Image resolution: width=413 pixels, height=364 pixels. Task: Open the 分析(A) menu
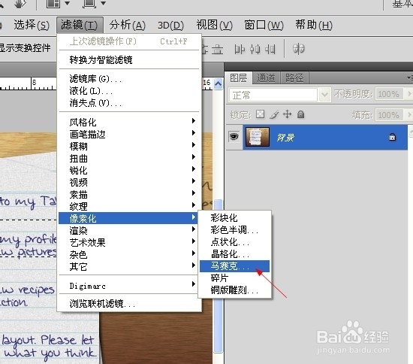(x=128, y=26)
